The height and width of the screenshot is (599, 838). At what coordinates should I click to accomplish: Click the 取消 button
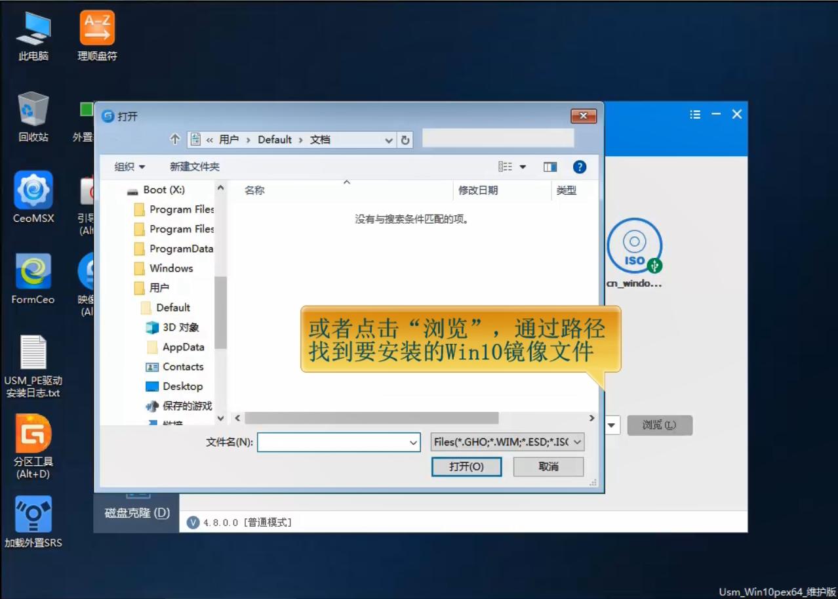[x=548, y=466]
